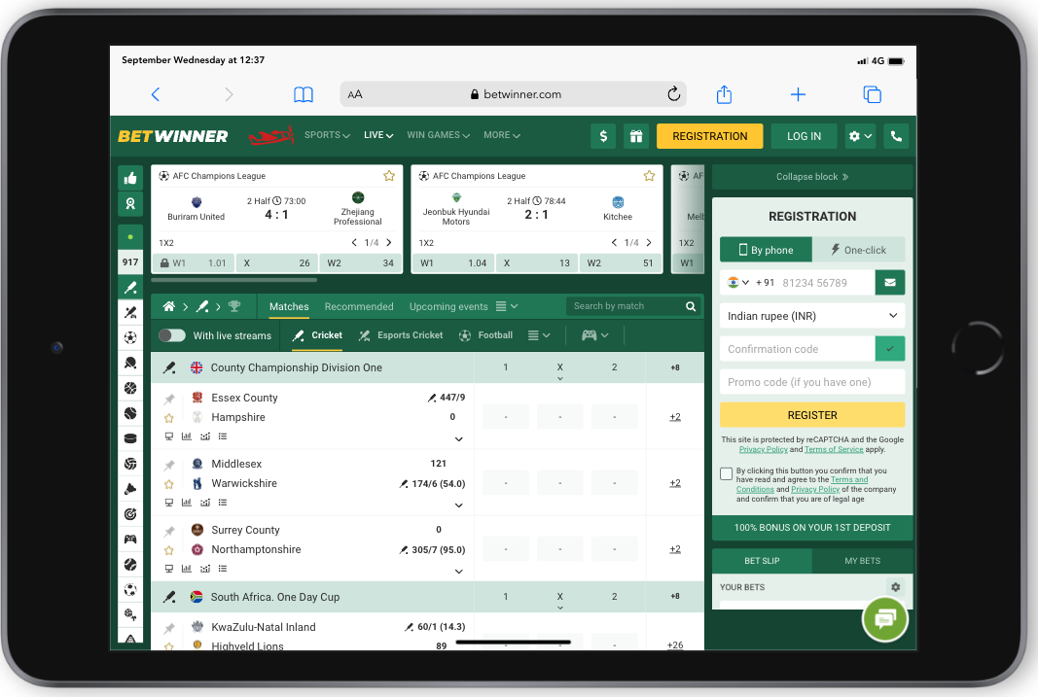Go to home breadcrumb icon
1038x697 pixels.
tap(169, 306)
